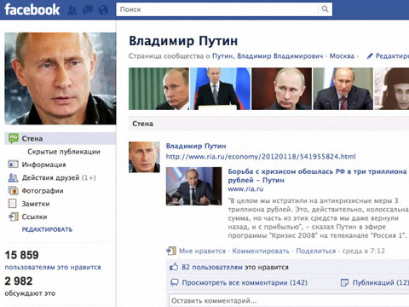Open friend requests icon in top bar
The height and width of the screenshot is (307, 409).
72,9
